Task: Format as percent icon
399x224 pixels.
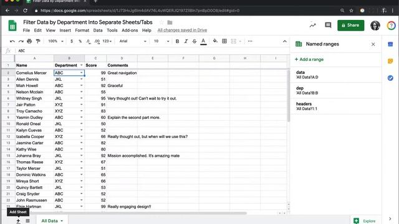Action: point(80,41)
